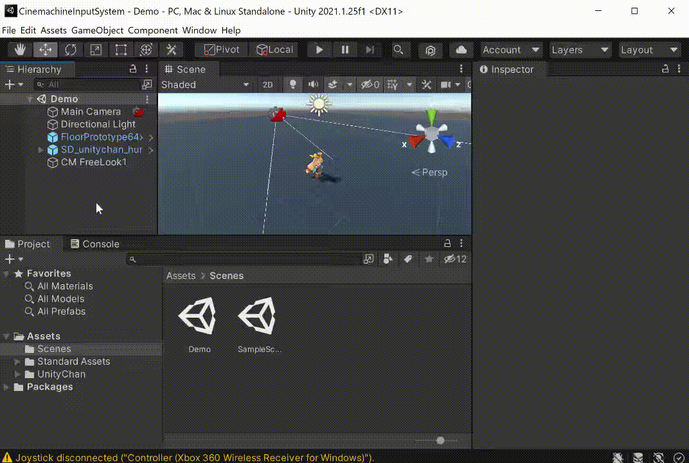Select the Scale tool
The width and height of the screenshot is (689, 463).
tap(96, 50)
